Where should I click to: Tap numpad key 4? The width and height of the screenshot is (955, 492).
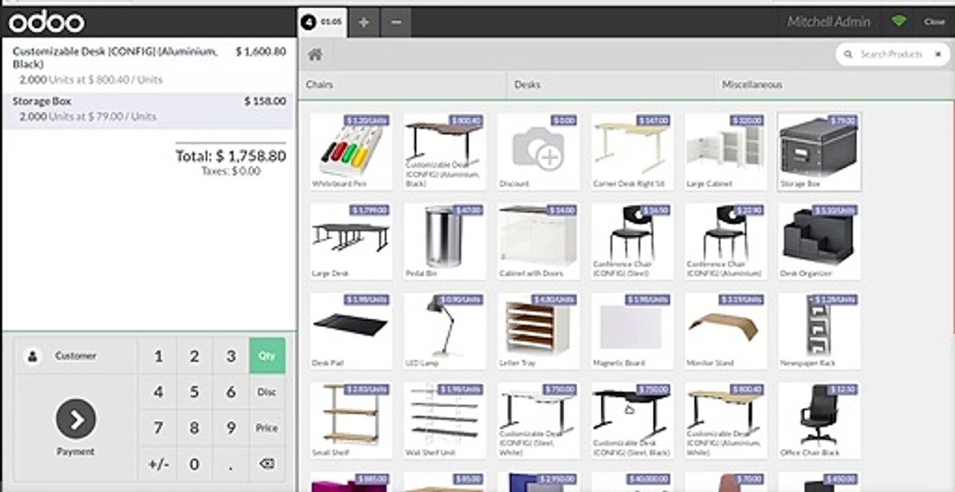click(x=158, y=392)
